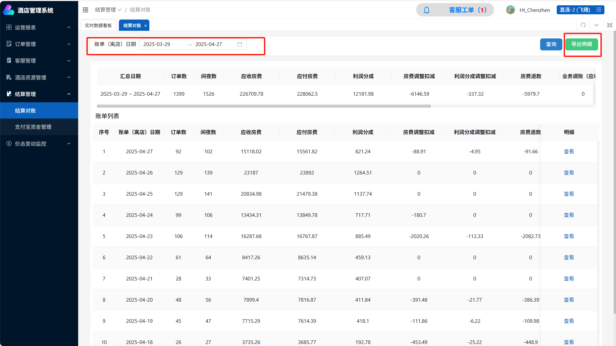This screenshot has width=616, height=346.
Task: View details for 2025-04-25 row
Action: 569,194
